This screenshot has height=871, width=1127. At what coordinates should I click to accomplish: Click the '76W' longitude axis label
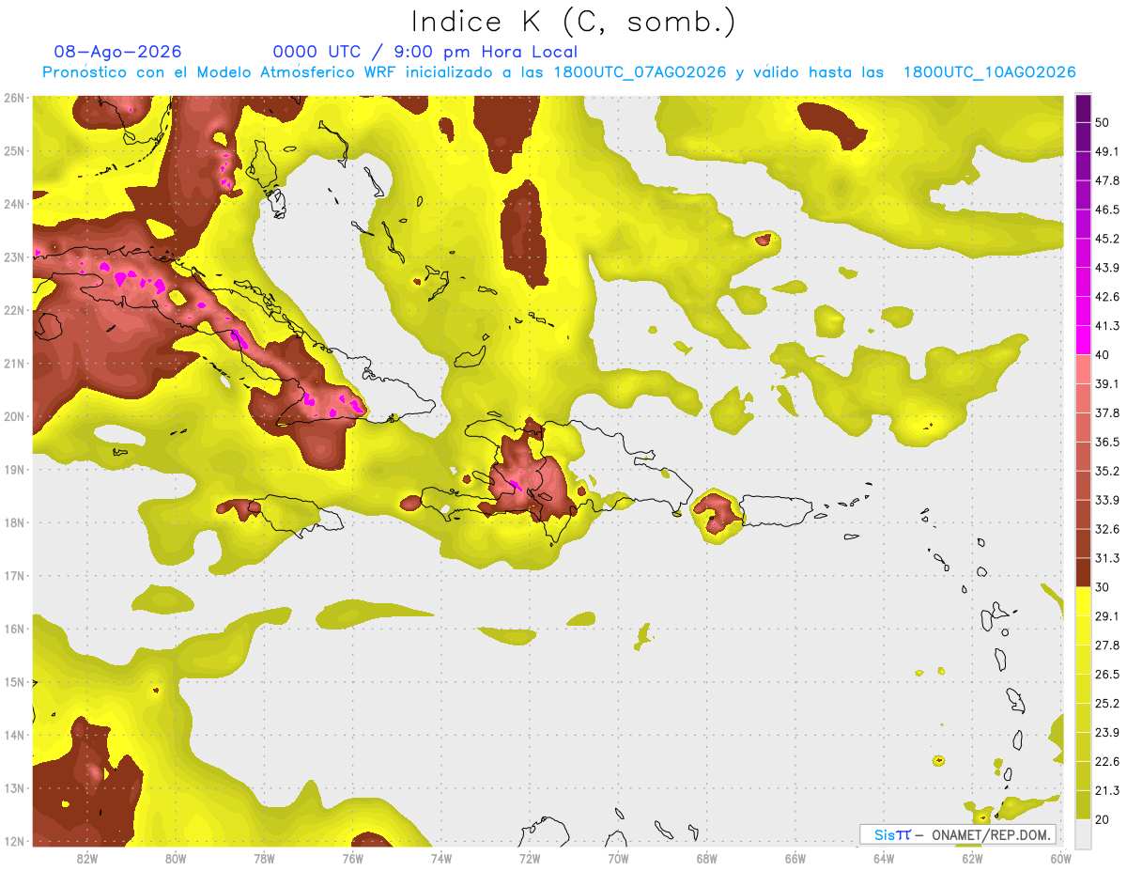352,859
